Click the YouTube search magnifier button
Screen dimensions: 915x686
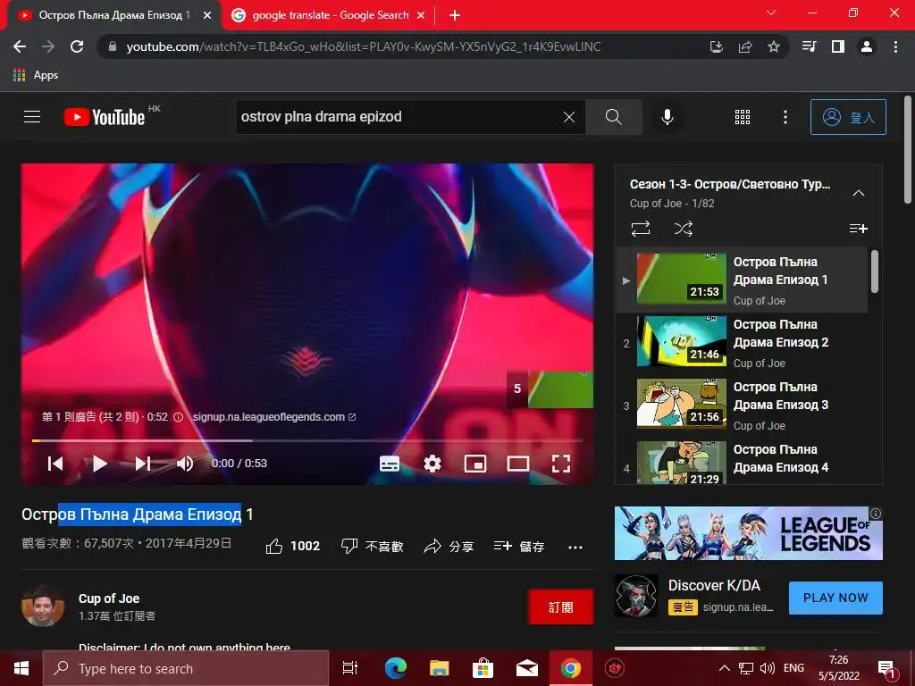tap(613, 117)
